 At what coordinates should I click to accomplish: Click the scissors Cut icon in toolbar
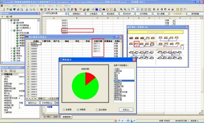(x=27, y=10)
